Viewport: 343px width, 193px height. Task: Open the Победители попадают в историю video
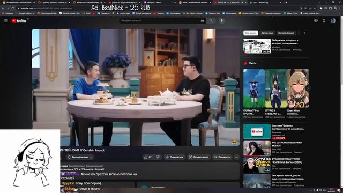coord(257,46)
